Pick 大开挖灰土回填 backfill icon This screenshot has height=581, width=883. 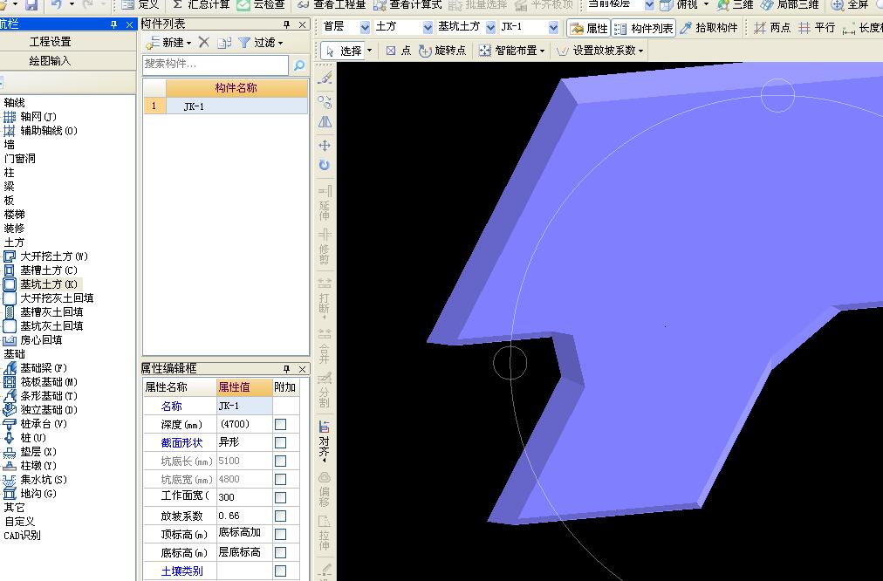[x=10, y=297]
